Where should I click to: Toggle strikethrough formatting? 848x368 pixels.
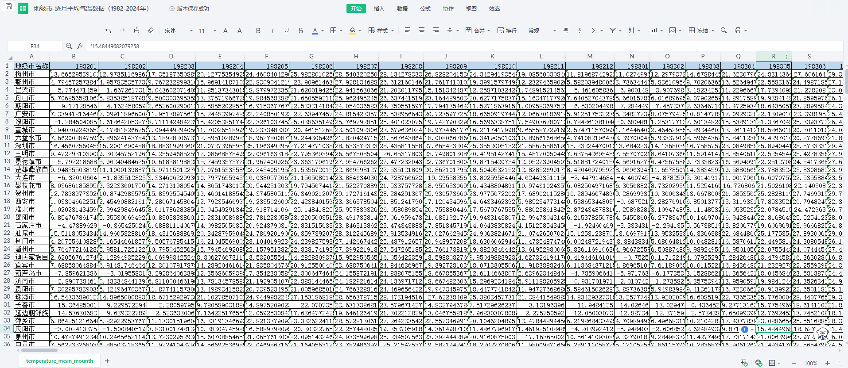point(301,31)
